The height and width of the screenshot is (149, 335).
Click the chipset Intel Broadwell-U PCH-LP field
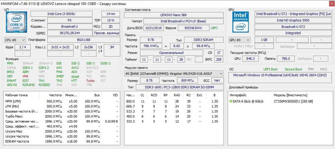pos(183,21)
